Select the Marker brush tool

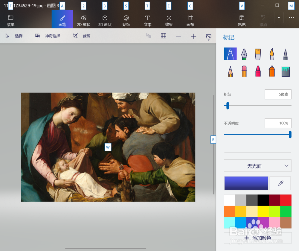[x=230, y=54]
